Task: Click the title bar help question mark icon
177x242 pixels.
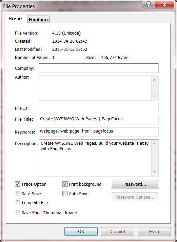Action: coord(148,4)
